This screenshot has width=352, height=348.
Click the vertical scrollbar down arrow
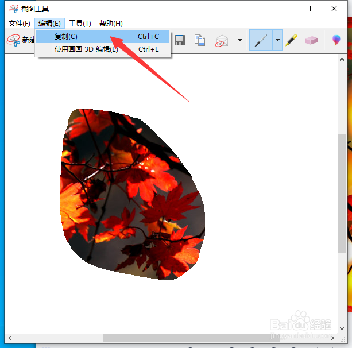(x=342, y=328)
